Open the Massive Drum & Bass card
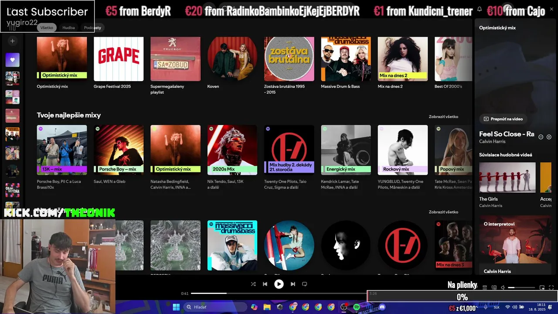 pos(346,63)
